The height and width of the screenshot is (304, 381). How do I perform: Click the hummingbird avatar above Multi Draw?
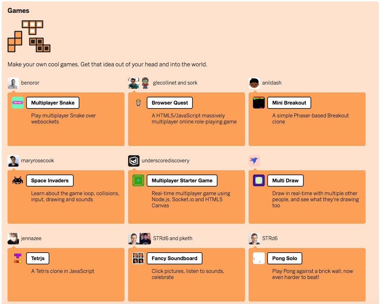tap(254, 161)
